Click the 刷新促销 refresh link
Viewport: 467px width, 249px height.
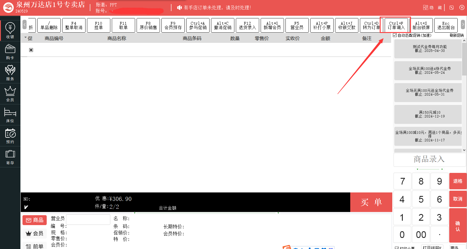(456, 35)
